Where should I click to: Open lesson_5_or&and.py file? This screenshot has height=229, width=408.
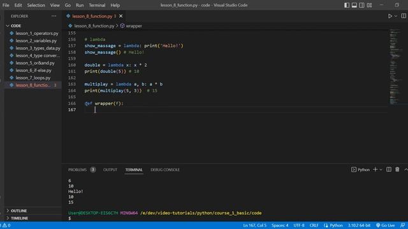point(35,63)
